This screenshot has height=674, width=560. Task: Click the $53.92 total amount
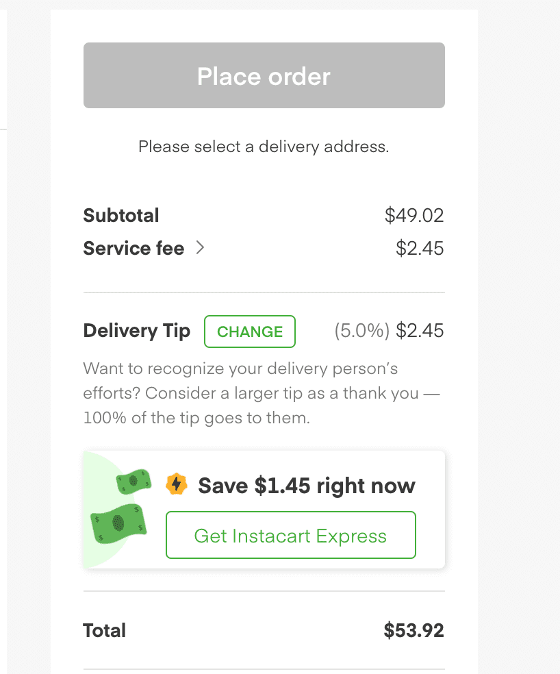pyautogui.click(x=413, y=631)
